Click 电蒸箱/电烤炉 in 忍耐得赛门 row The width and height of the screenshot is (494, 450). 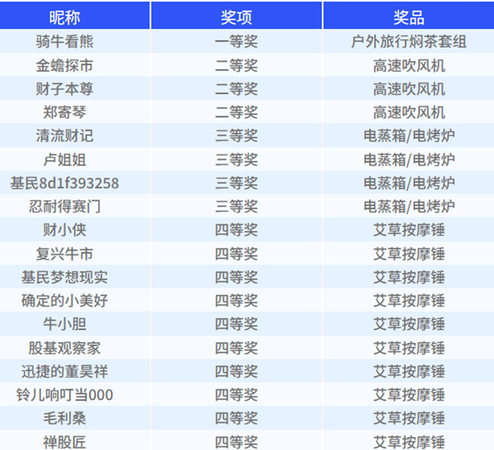(409, 206)
